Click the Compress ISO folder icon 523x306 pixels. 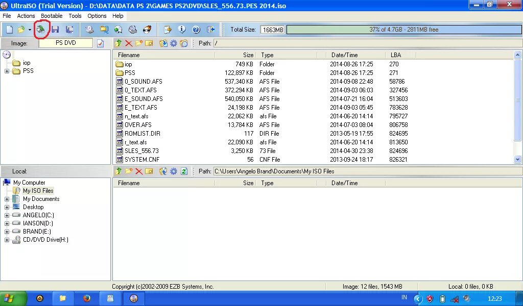coord(104,30)
